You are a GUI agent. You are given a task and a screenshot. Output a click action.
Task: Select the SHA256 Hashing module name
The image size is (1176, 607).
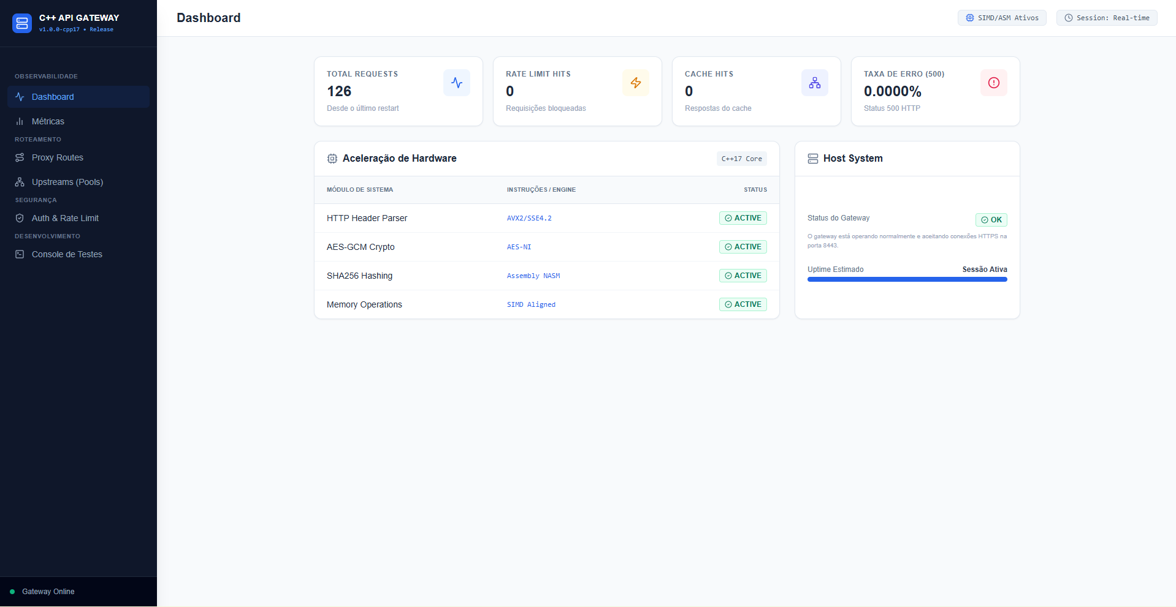click(x=359, y=276)
